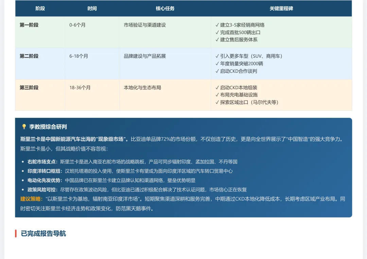Click the 政策风险可控 bullet label
The width and height of the screenshot is (367, 259).
42,189
